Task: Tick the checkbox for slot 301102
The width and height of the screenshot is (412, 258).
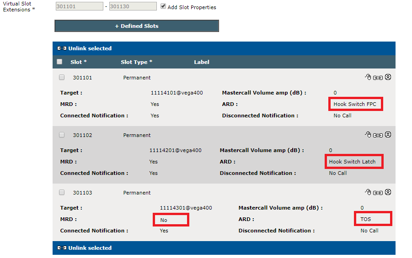Action: [62, 135]
